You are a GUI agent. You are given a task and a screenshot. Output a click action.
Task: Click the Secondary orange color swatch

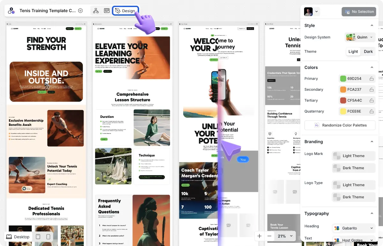tap(343, 89)
